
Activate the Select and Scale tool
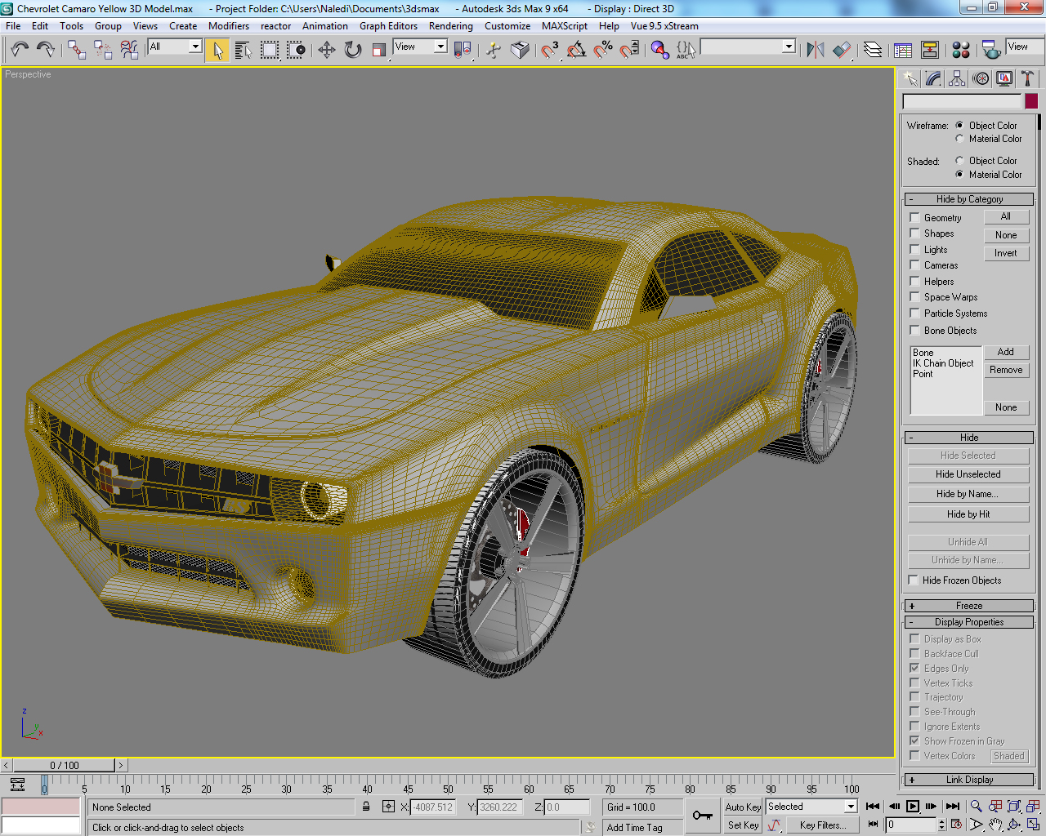[x=379, y=50]
